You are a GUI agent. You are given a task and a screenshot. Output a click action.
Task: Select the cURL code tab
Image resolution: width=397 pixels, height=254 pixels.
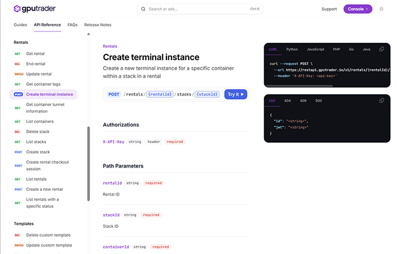(273, 49)
